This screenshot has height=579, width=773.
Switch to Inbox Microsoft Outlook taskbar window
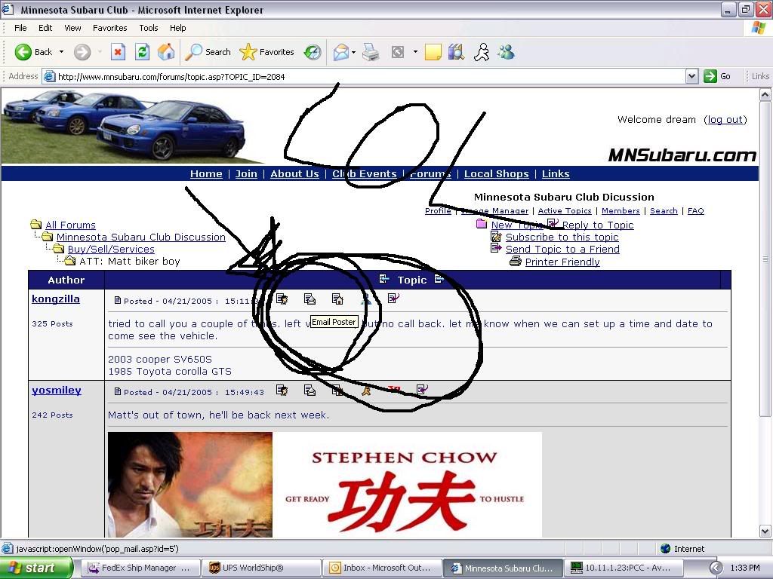(x=381, y=568)
